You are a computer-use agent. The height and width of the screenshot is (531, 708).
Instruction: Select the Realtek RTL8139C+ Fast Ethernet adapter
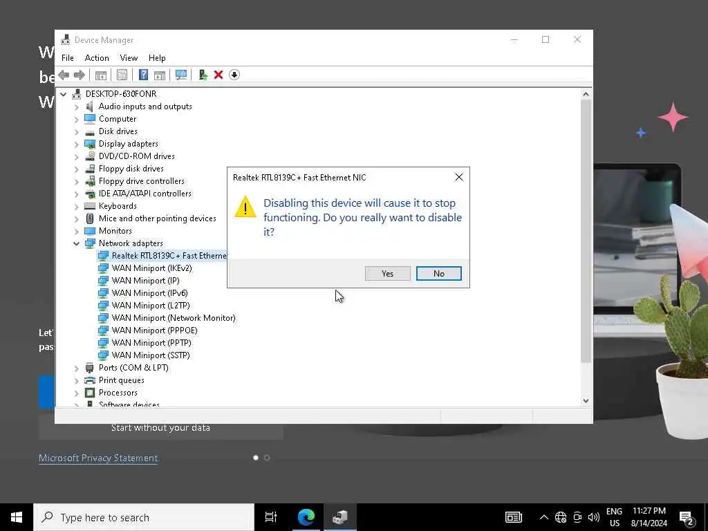(x=169, y=256)
